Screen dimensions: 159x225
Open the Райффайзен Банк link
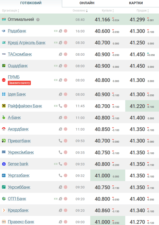click(x=25, y=106)
